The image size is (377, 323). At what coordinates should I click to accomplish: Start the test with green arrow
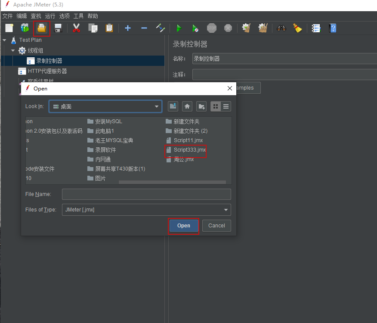(179, 28)
